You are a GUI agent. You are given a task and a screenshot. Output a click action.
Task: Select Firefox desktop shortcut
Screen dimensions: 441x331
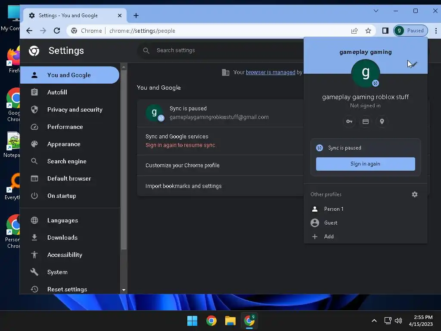coord(13,59)
